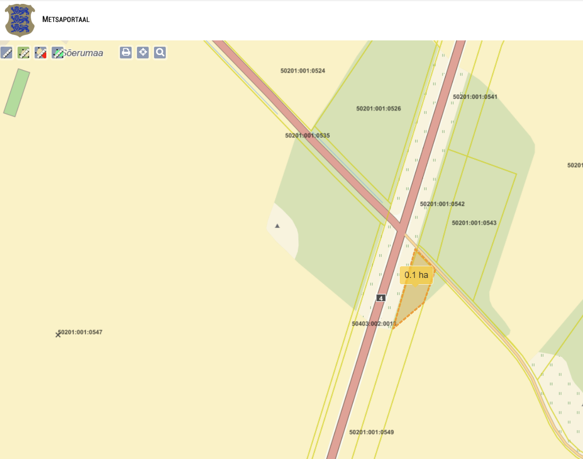
Task: Select cadastral parcel 50201:001:0526
Action: (378, 109)
